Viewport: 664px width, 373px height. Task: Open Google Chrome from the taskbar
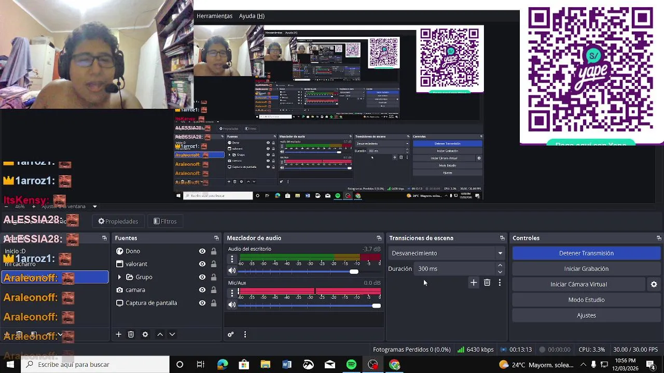click(x=395, y=365)
